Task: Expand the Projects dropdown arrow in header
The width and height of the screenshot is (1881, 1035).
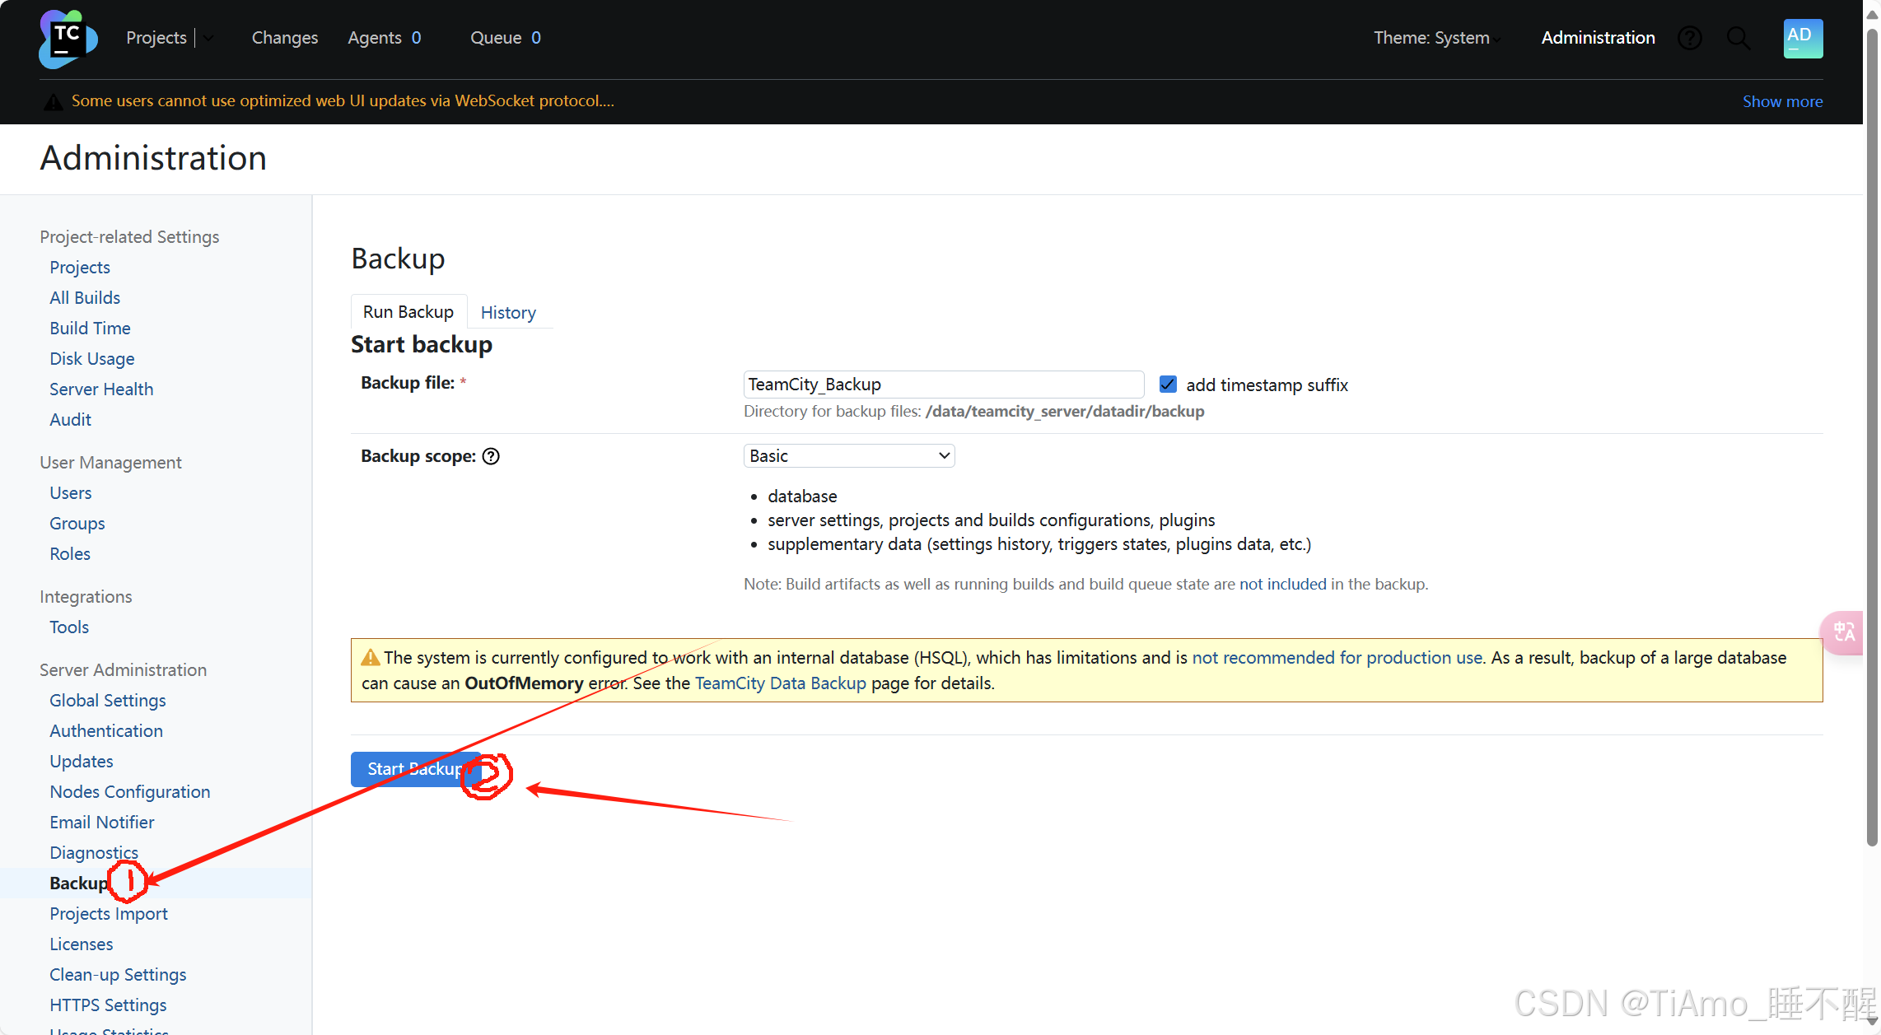Action: [208, 38]
